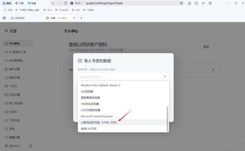Bookmark this page with the star icon
This screenshot has height=151, width=245.
(181, 3)
